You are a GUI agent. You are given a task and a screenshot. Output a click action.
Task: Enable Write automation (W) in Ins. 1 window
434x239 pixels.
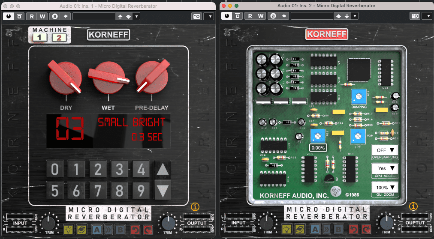pyautogui.click(x=42, y=16)
